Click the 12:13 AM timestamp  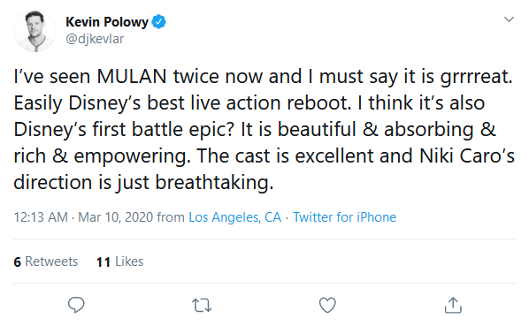[41, 217]
